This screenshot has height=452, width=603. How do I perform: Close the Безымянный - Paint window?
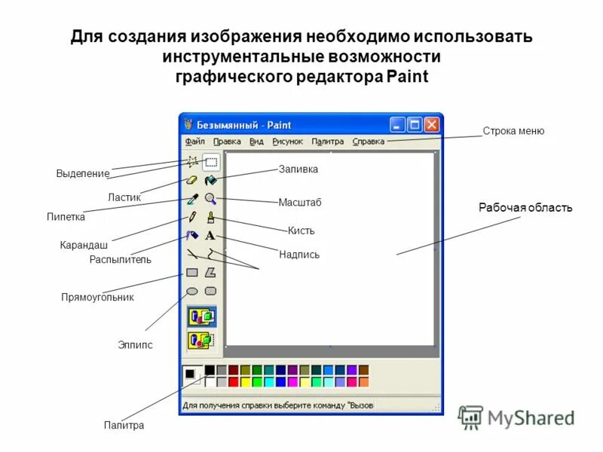pyautogui.click(x=432, y=125)
